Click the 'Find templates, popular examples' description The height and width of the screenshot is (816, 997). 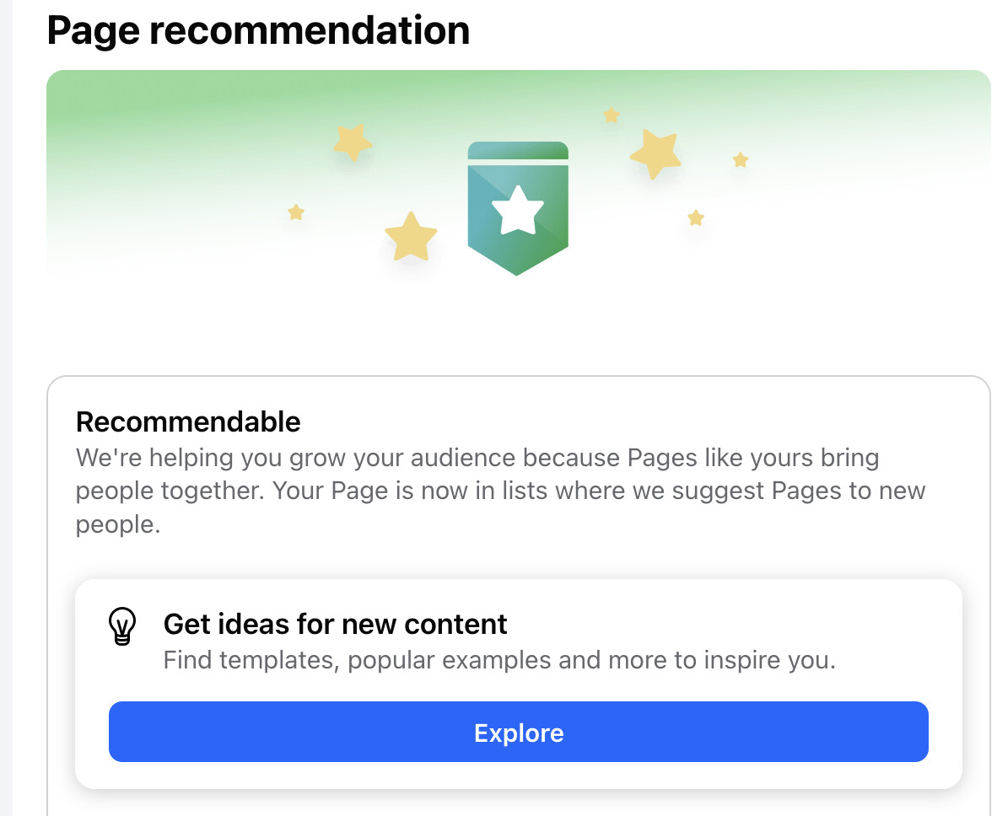pos(498,659)
